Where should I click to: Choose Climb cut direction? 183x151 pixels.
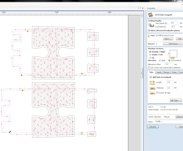point(160,60)
